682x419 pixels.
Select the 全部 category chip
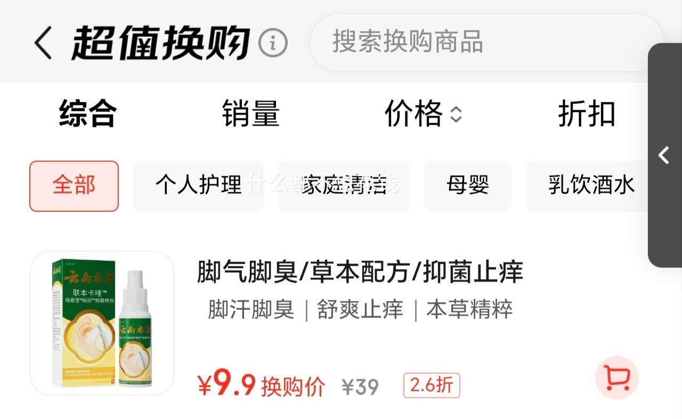(x=74, y=186)
